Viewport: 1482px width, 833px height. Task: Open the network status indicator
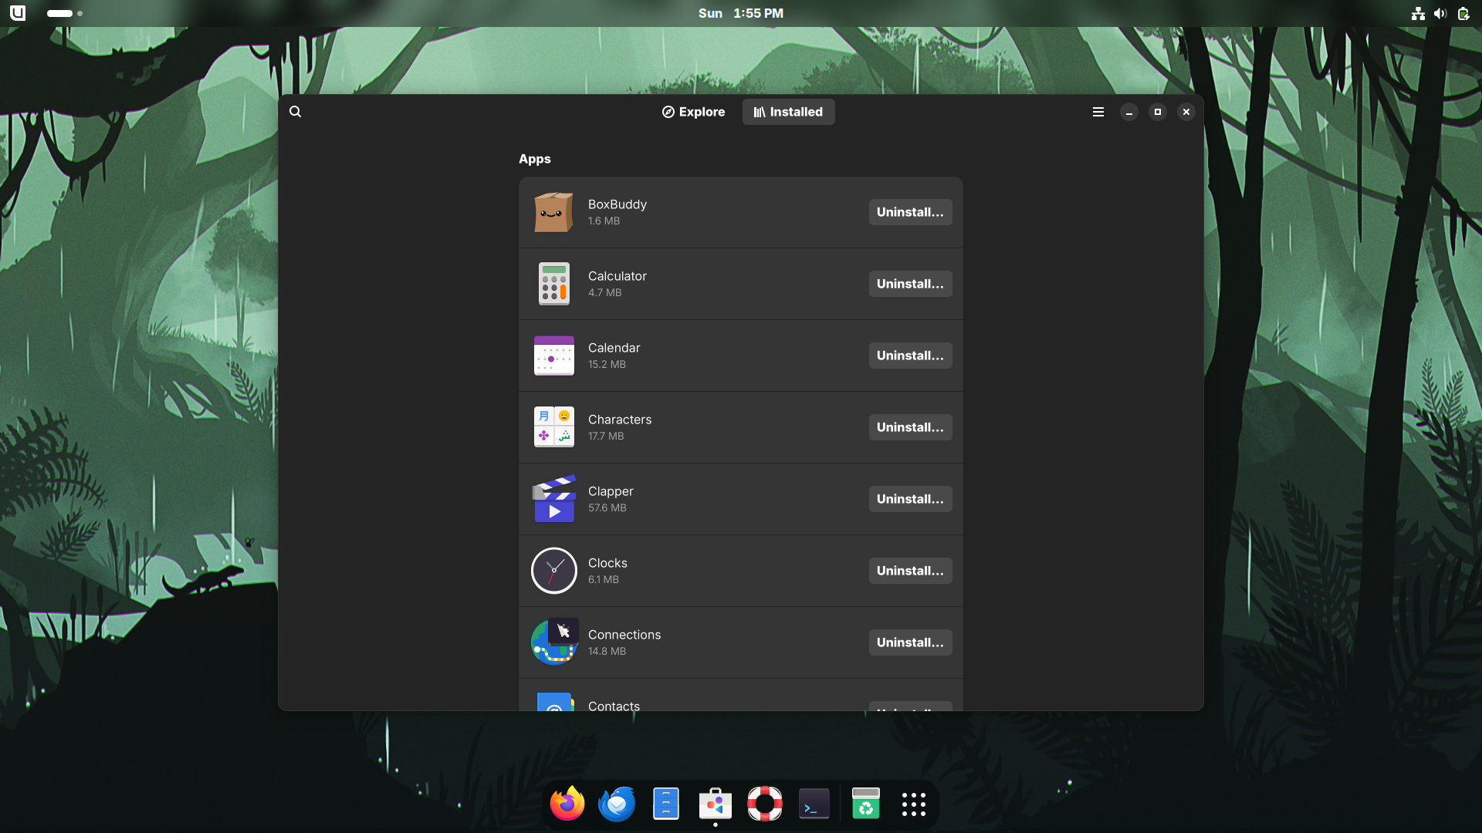tap(1418, 13)
